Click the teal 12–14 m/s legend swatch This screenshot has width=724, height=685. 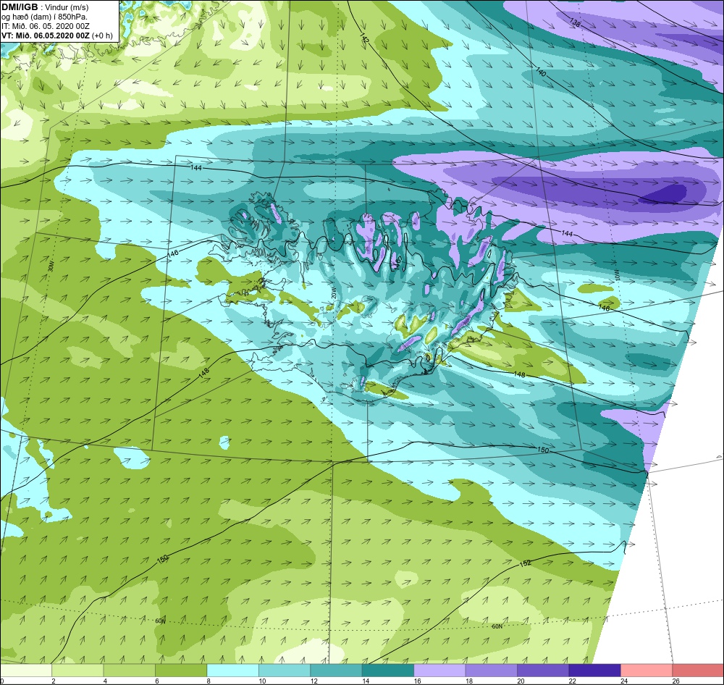[x=336, y=670]
